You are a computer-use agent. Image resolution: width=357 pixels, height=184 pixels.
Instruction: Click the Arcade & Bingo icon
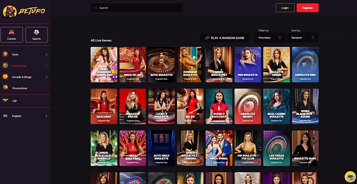tap(5, 77)
